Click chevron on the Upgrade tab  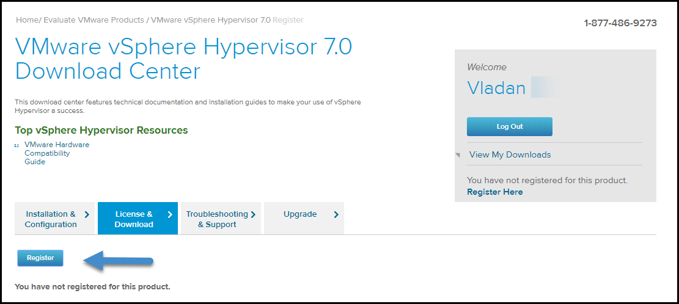tap(336, 214)
